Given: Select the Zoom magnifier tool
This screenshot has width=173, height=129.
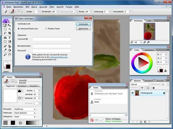Looking at the screenshot, I should [5, 54].
